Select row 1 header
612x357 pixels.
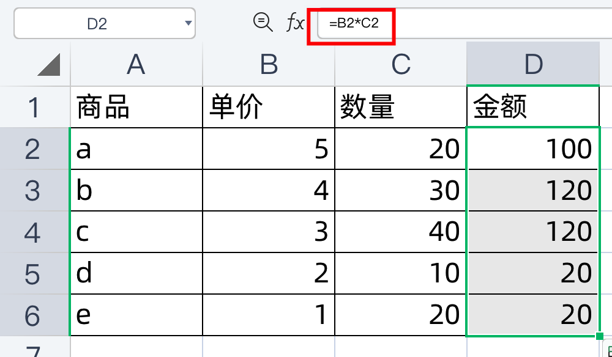click(34, 108)
